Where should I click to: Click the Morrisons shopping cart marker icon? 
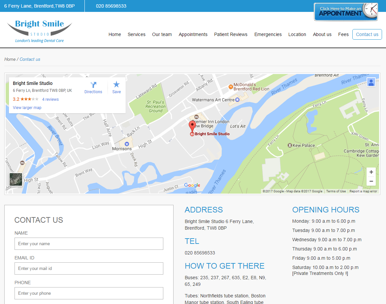click(x=127, y=144)
